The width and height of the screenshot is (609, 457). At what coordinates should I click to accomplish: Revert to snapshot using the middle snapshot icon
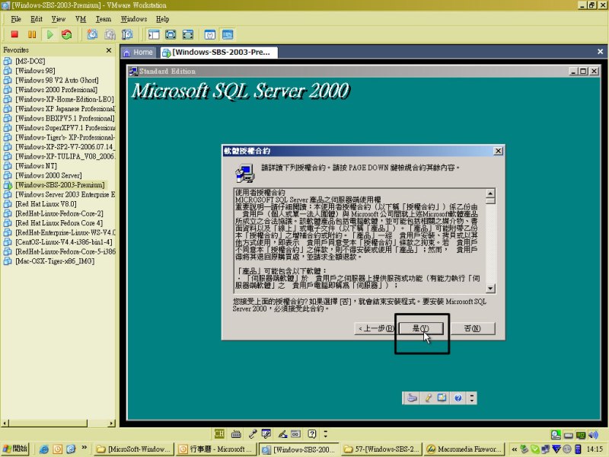pyautogui.click(x=110, y=34)
